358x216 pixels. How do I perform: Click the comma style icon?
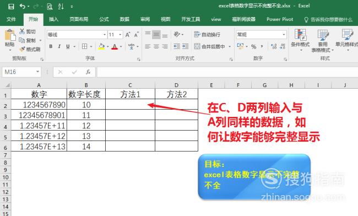tap(262, 47)
